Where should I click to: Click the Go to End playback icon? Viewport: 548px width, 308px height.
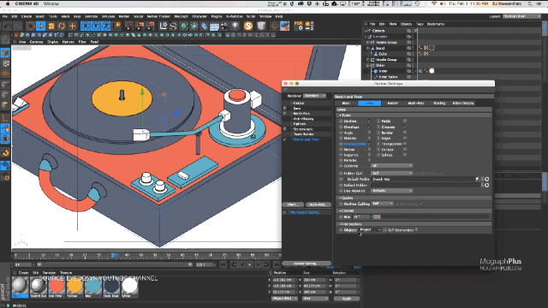(x=277, y=264)
